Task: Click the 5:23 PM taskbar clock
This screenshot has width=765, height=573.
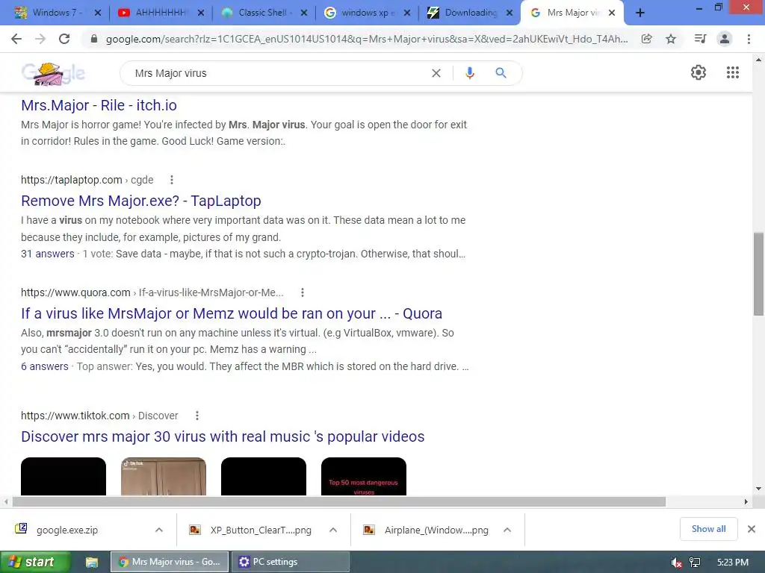Action: tap(733, 563)
